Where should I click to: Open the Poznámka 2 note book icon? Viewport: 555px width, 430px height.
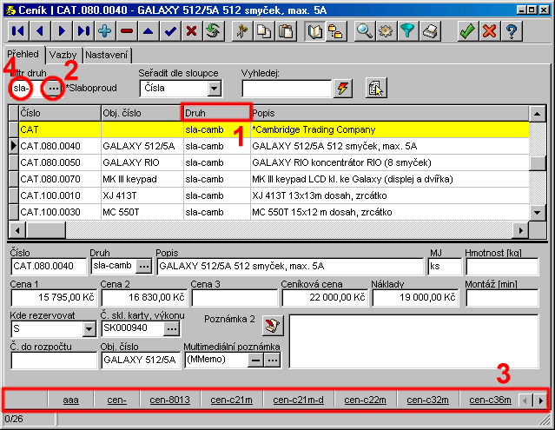pos(273,325)
